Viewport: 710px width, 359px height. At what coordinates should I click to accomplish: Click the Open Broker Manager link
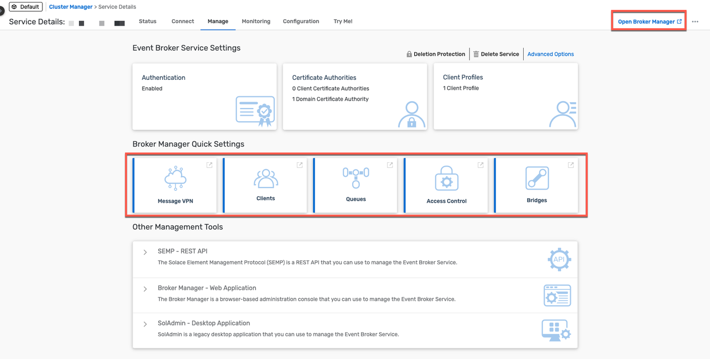[650, 22]
